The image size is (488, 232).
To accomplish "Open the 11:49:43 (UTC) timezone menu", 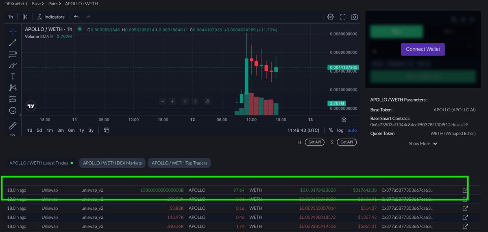I will point(303,130).
